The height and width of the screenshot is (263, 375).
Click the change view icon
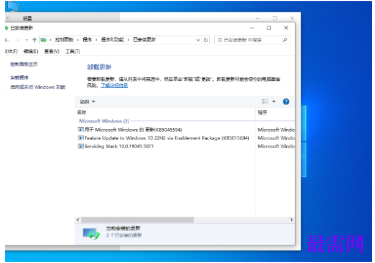(x=265, y=102)
